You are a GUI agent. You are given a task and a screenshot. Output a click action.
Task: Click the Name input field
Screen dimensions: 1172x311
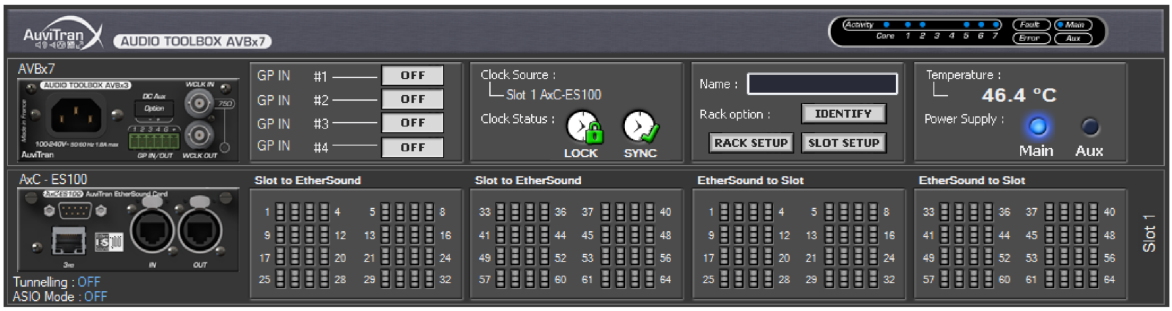coord(822,84)
